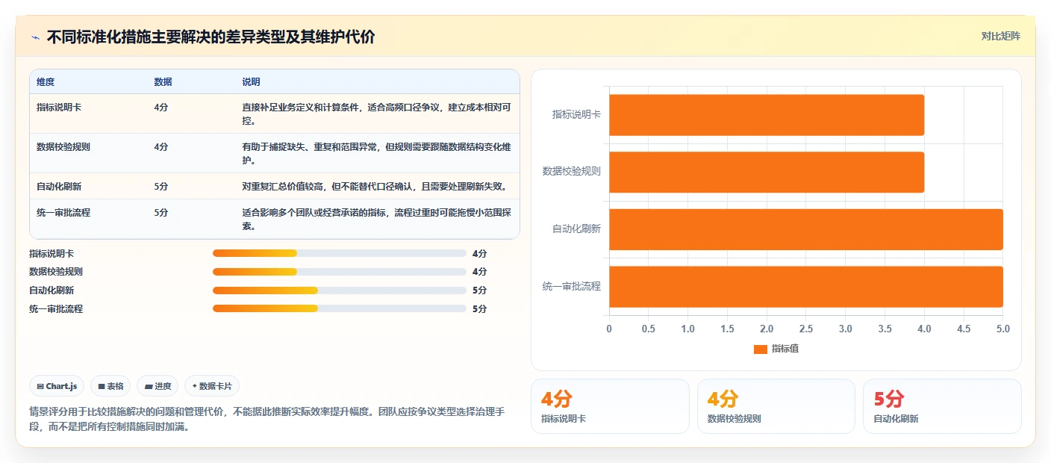This screenshot has height=463, width=1051.
Task: Click the 5分 value after 自动化刷新 progress bar
Action: tap(479, 290)
